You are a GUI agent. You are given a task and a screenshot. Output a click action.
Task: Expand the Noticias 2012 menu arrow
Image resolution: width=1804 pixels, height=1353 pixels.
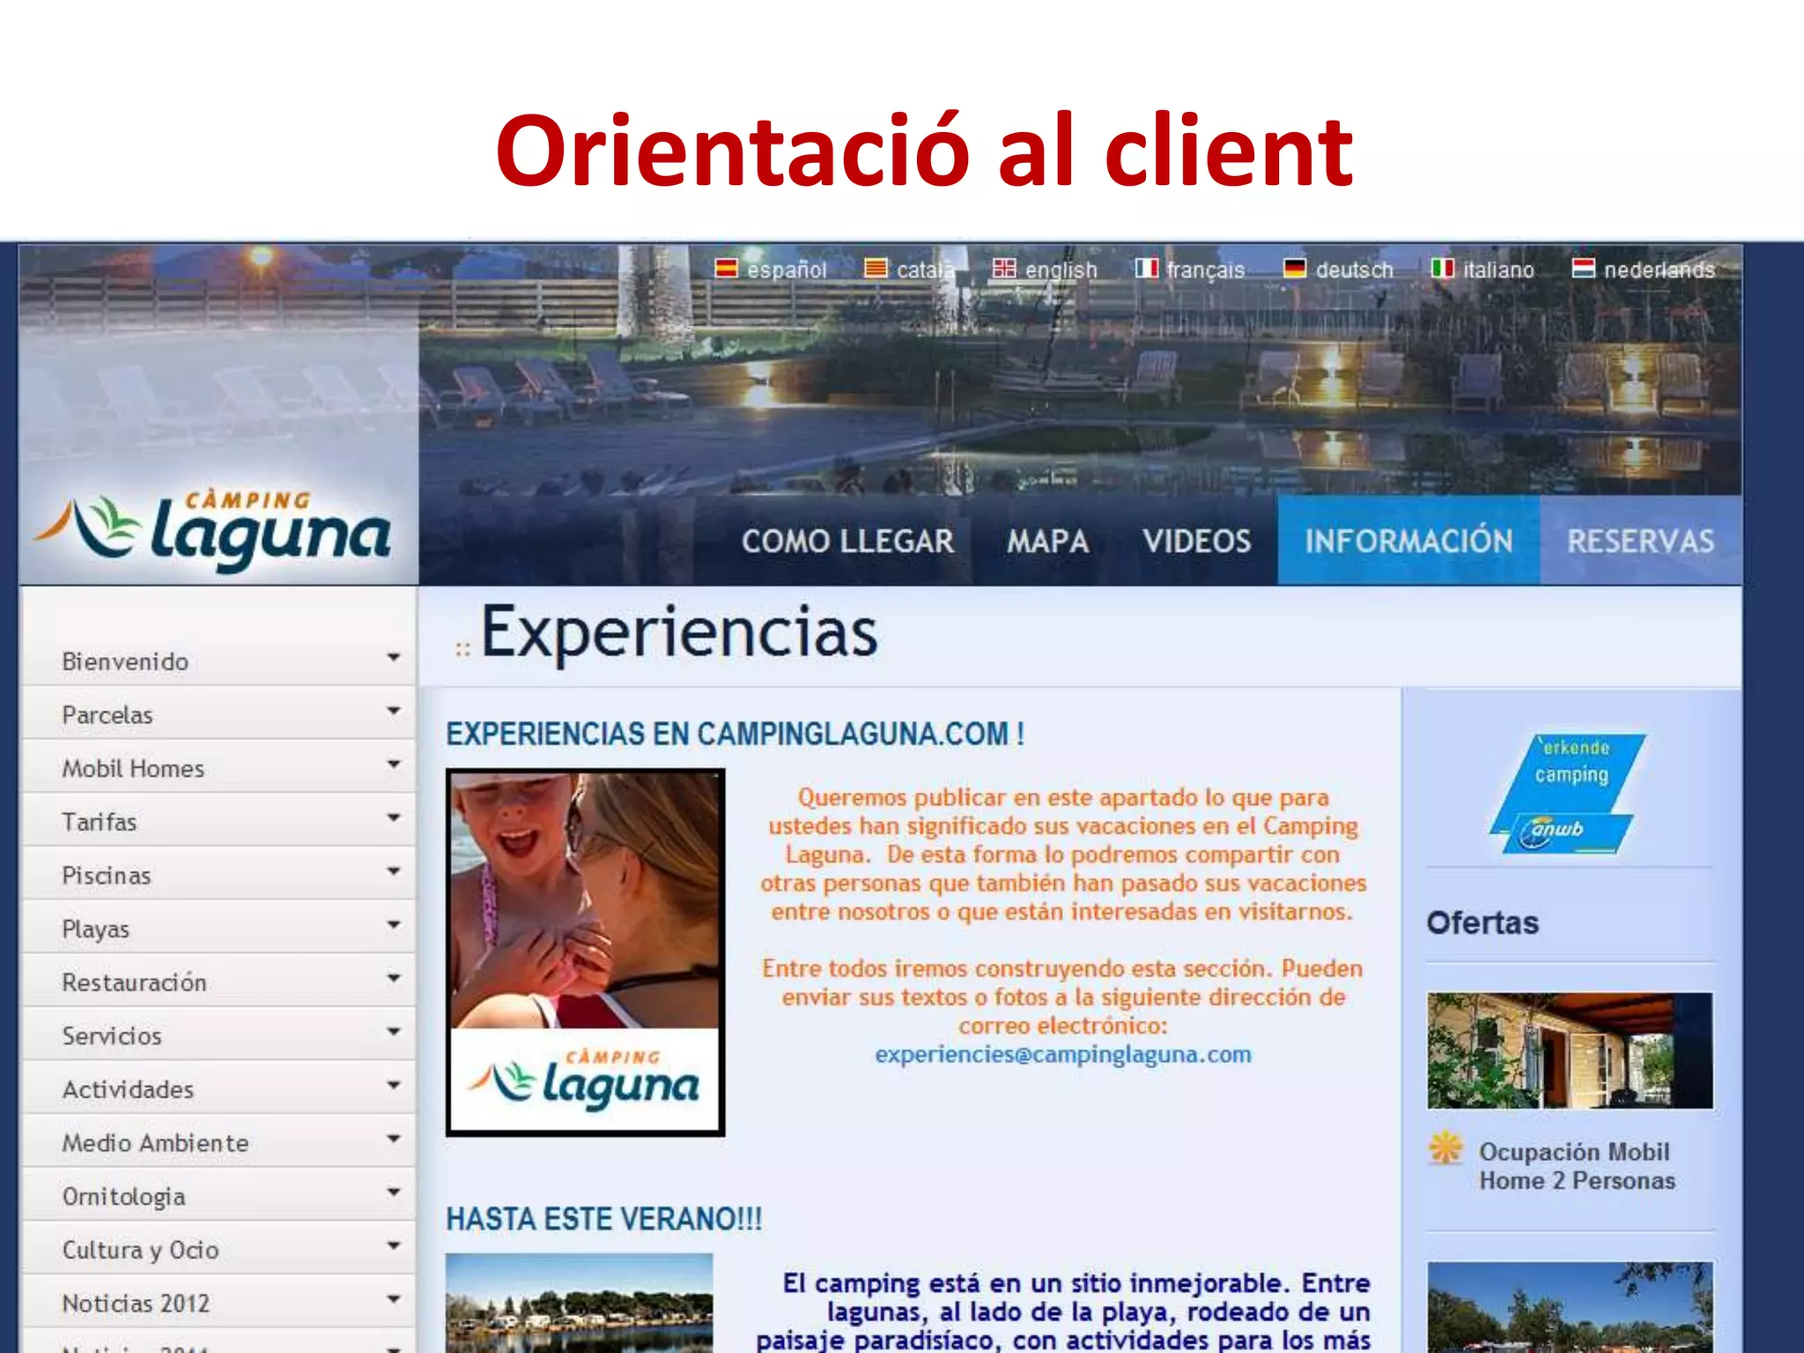394,1298
